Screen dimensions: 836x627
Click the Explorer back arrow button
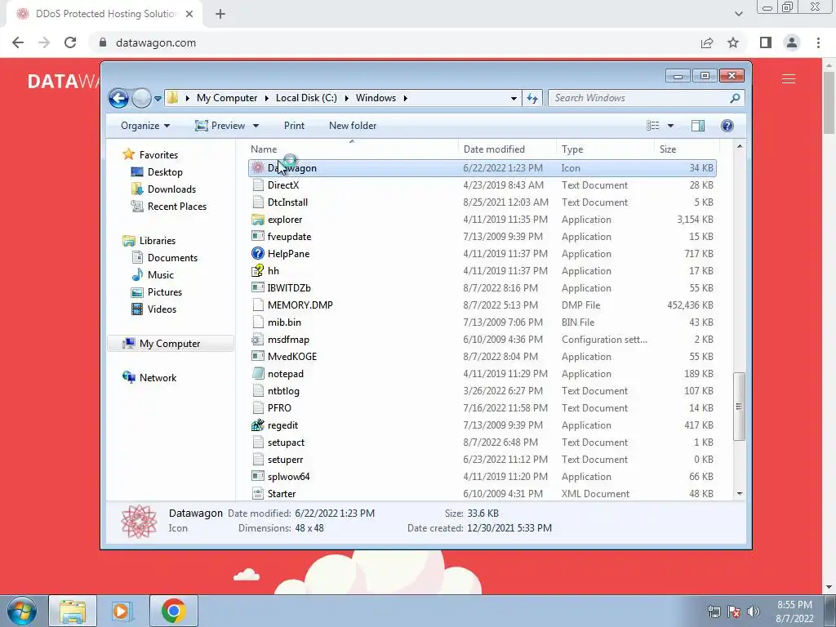(x=118, y=98)
